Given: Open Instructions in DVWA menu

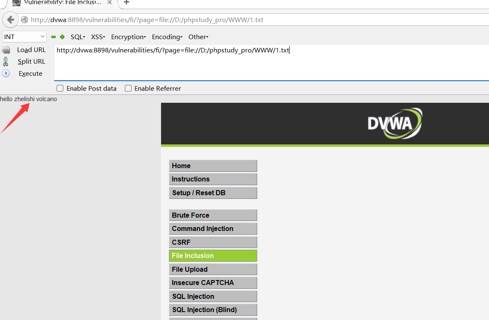Looking at the screenshot, I should 213,179.
